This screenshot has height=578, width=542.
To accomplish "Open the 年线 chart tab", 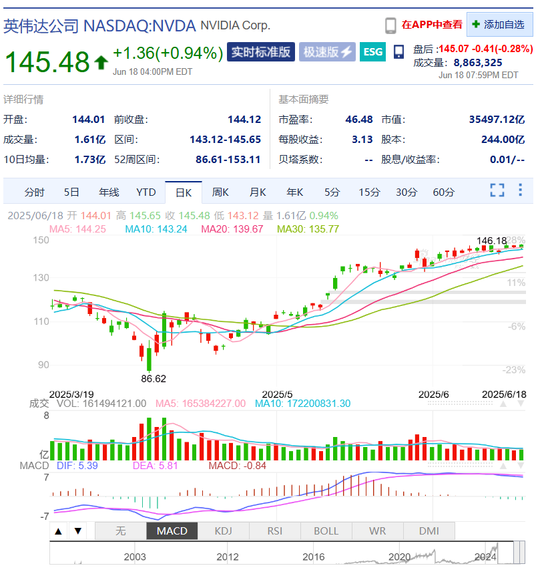I will [109, 192].
